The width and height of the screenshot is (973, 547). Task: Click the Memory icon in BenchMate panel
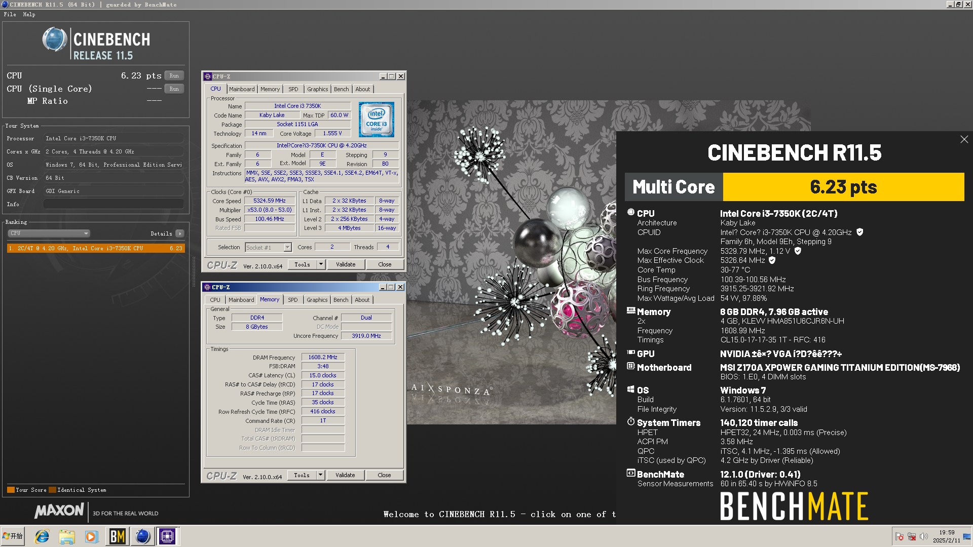[631, 310]
